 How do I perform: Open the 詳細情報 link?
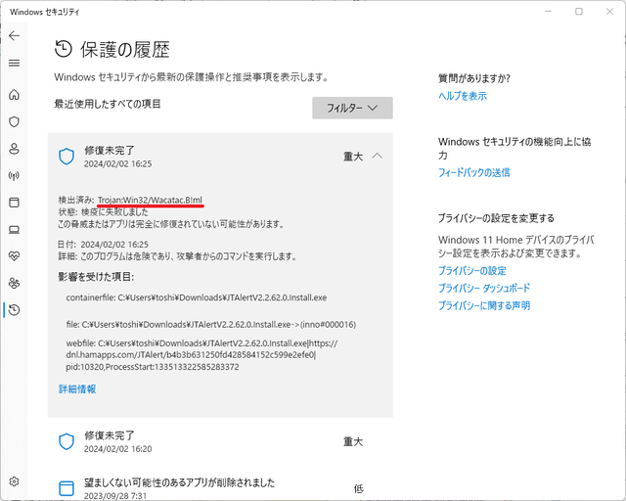(x=77, y=389)
